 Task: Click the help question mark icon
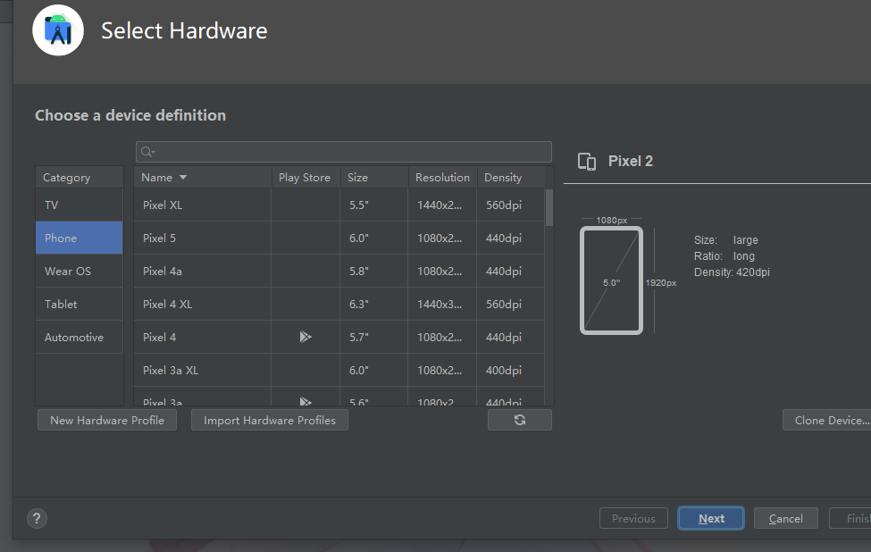click(x=37, y=518)
